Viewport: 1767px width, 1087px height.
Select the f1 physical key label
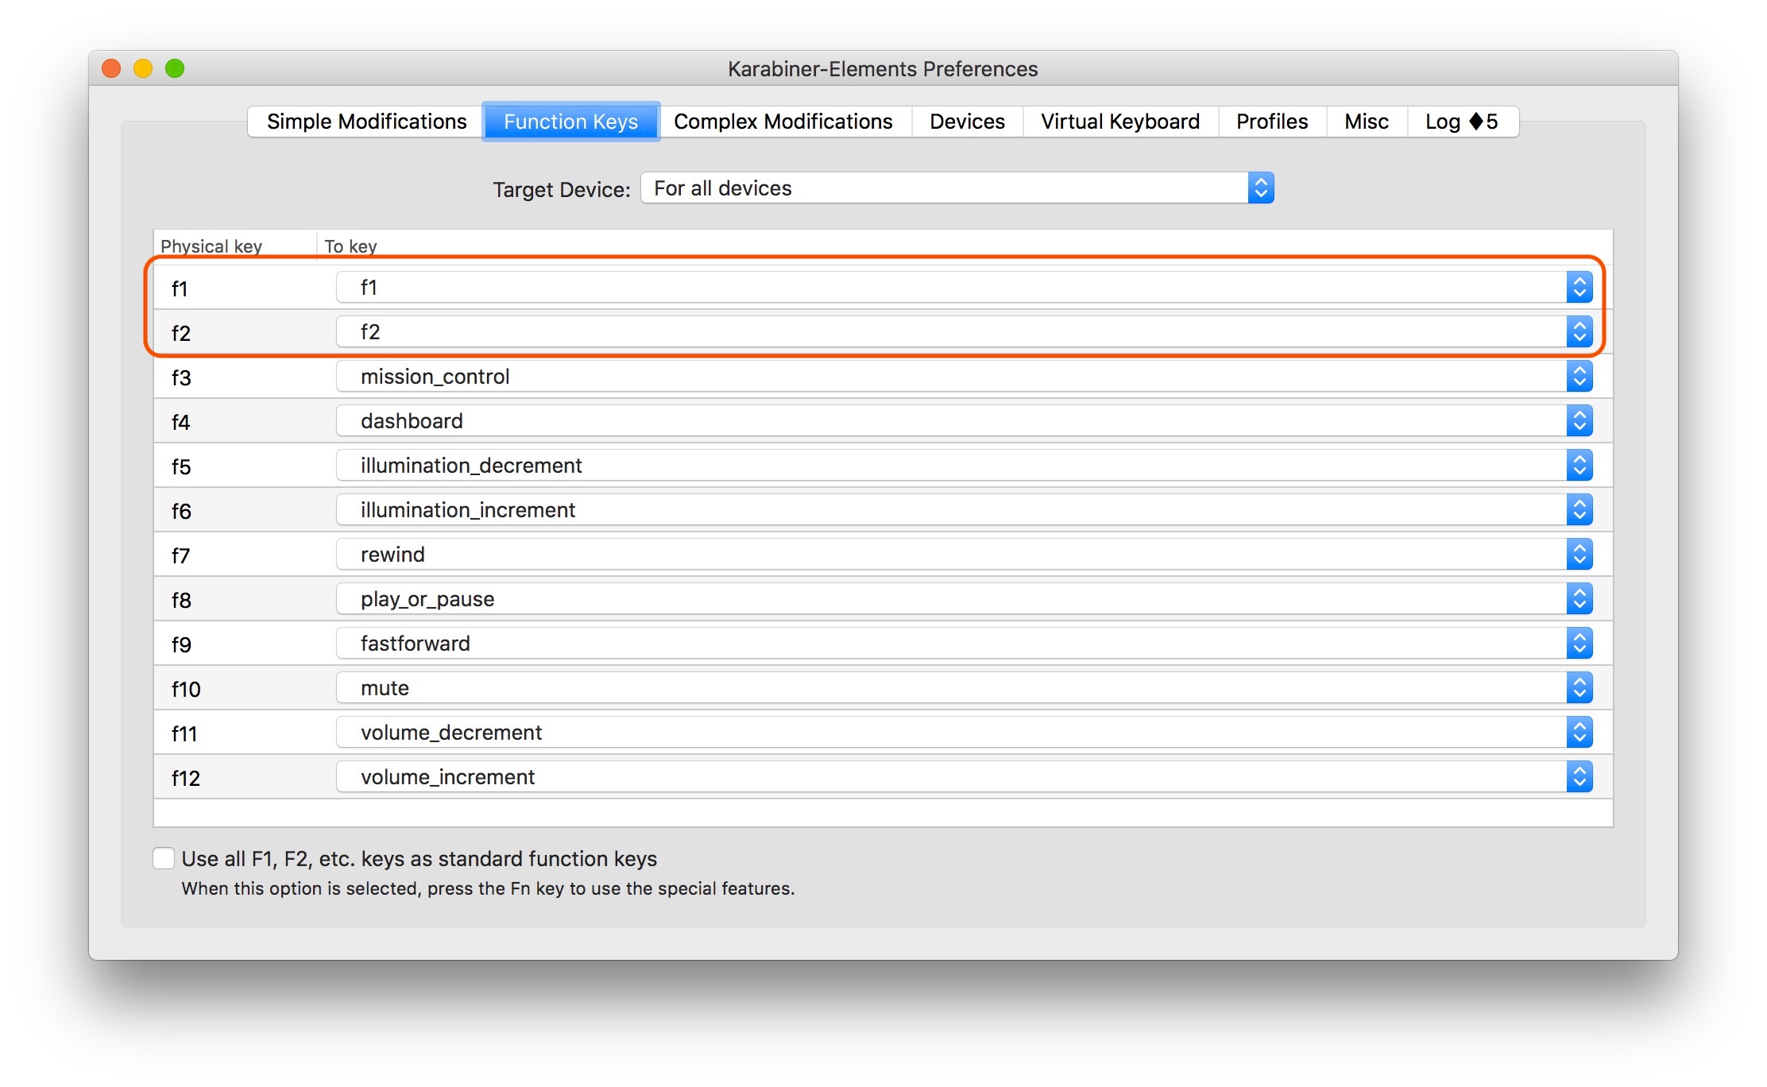pyautogui.click(x=180, y=288)
